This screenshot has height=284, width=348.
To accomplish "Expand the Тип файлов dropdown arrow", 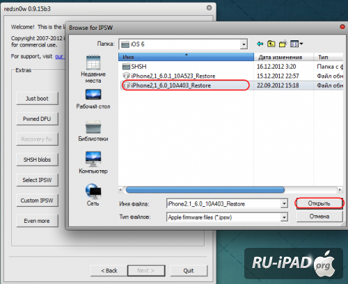I will [284, 217].
